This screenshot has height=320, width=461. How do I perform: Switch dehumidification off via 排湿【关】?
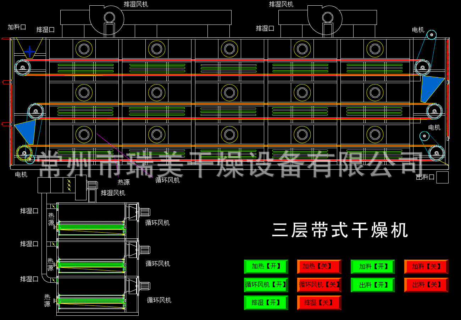pyautogui.click(x=318, y=303)
